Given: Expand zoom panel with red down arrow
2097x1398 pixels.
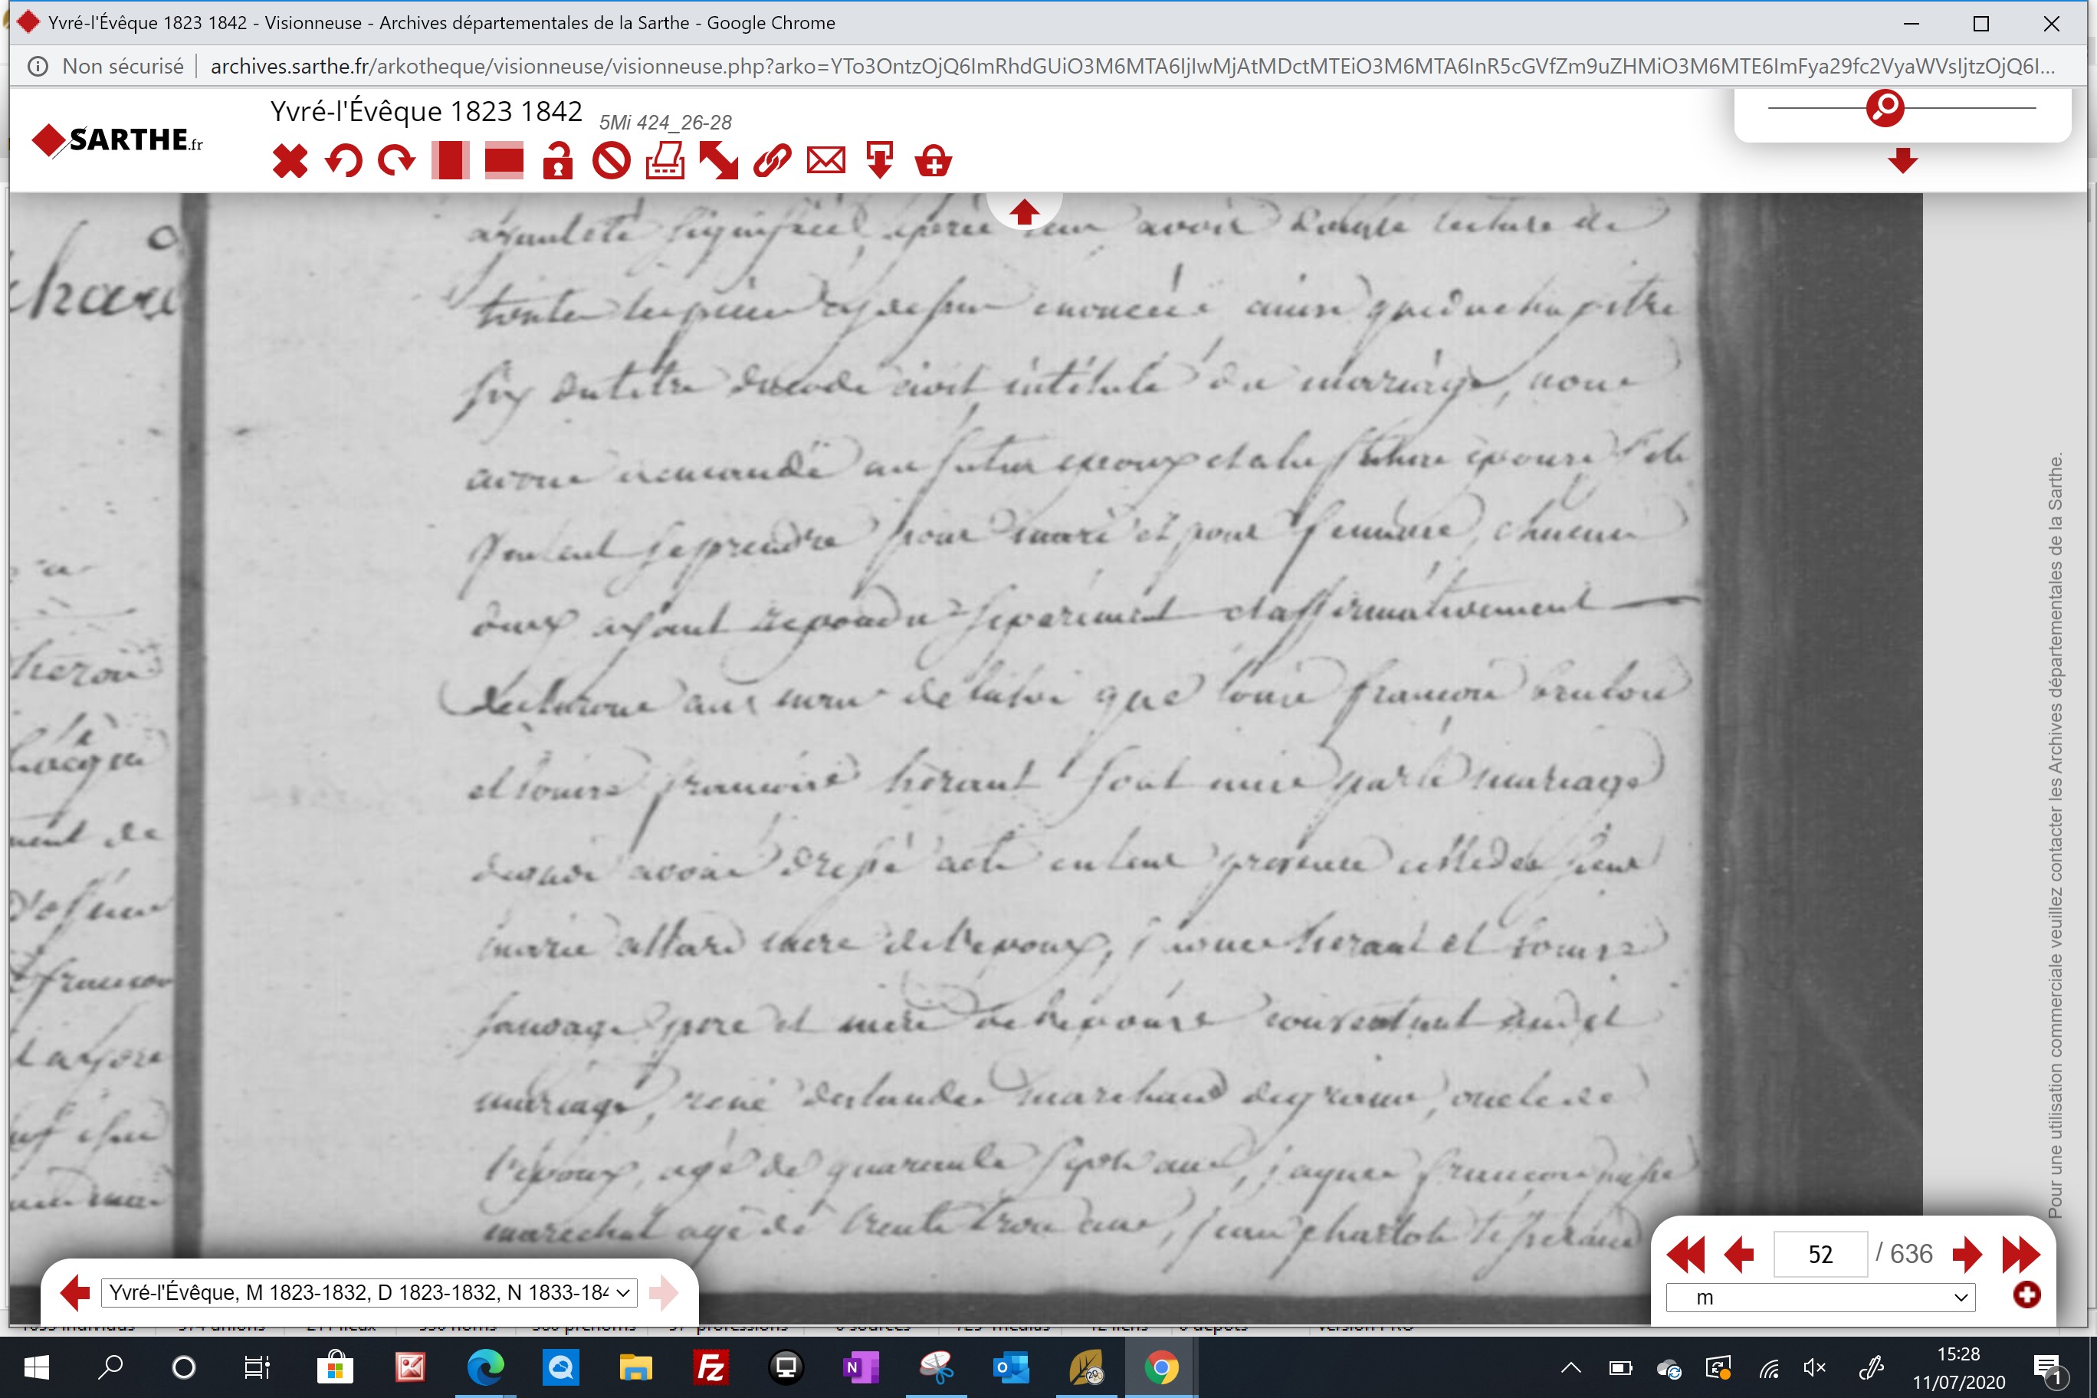Looking at the screenshot, I should 1902,160.
